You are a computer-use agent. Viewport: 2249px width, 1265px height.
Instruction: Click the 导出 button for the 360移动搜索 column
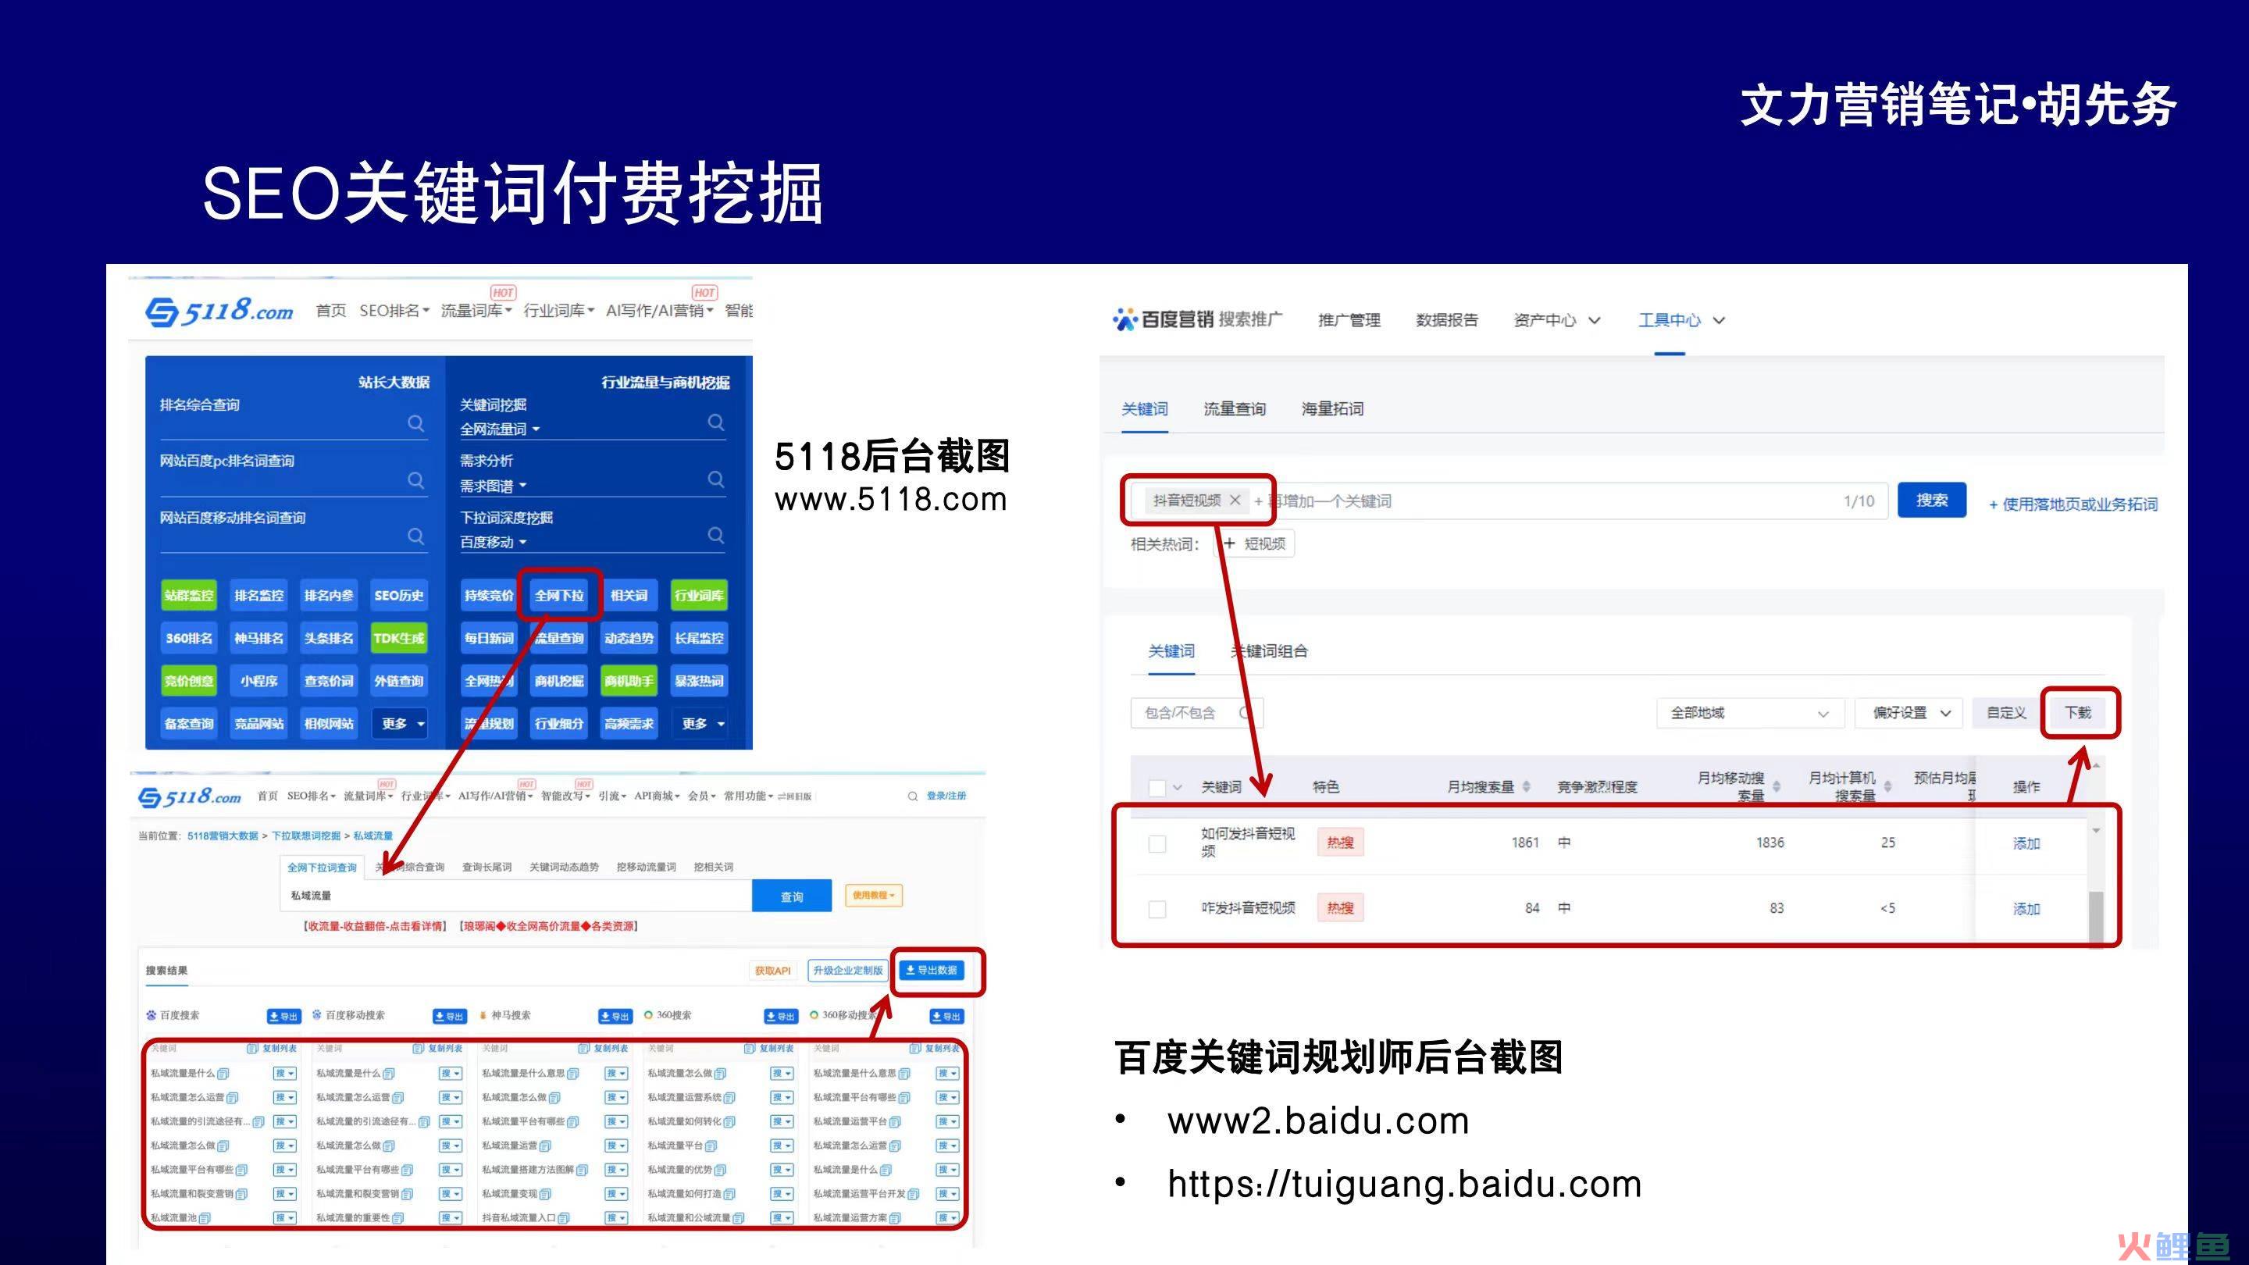coord(946,1016)
